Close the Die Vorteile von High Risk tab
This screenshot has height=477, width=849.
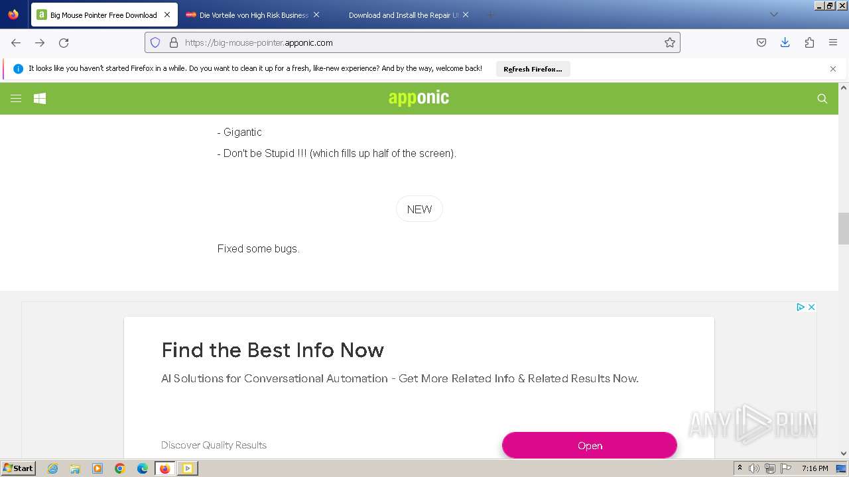(x=316, y=15)
